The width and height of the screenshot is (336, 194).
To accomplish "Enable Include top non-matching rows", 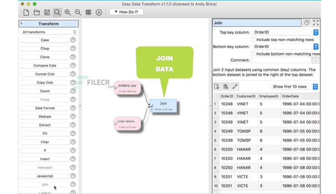I will (253, 40).
